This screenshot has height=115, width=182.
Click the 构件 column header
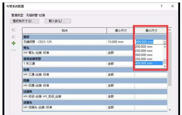point(64,30)
